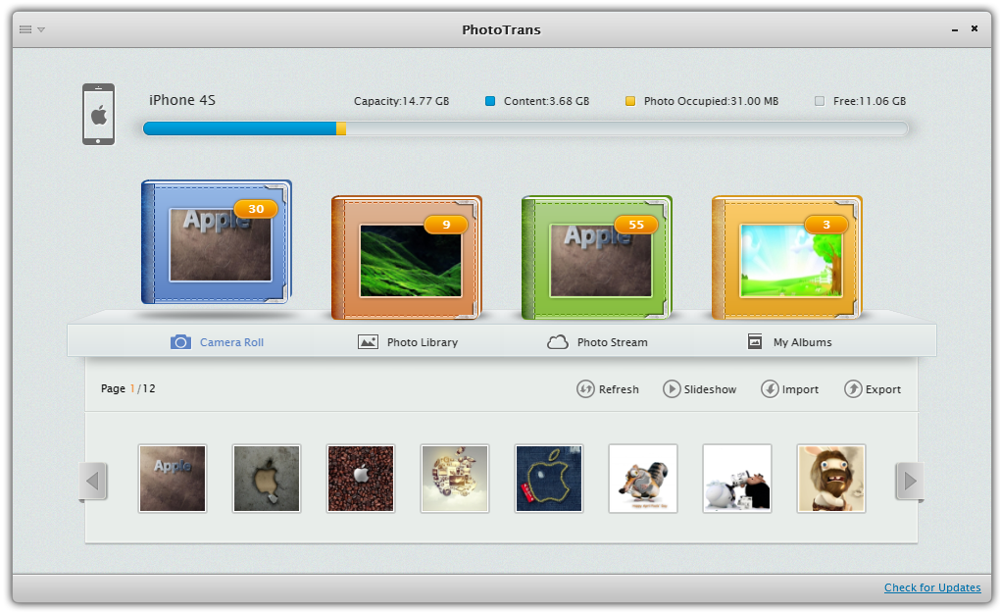
Task: Click the Check for Updates link
Action: click(x=932, y=587)
